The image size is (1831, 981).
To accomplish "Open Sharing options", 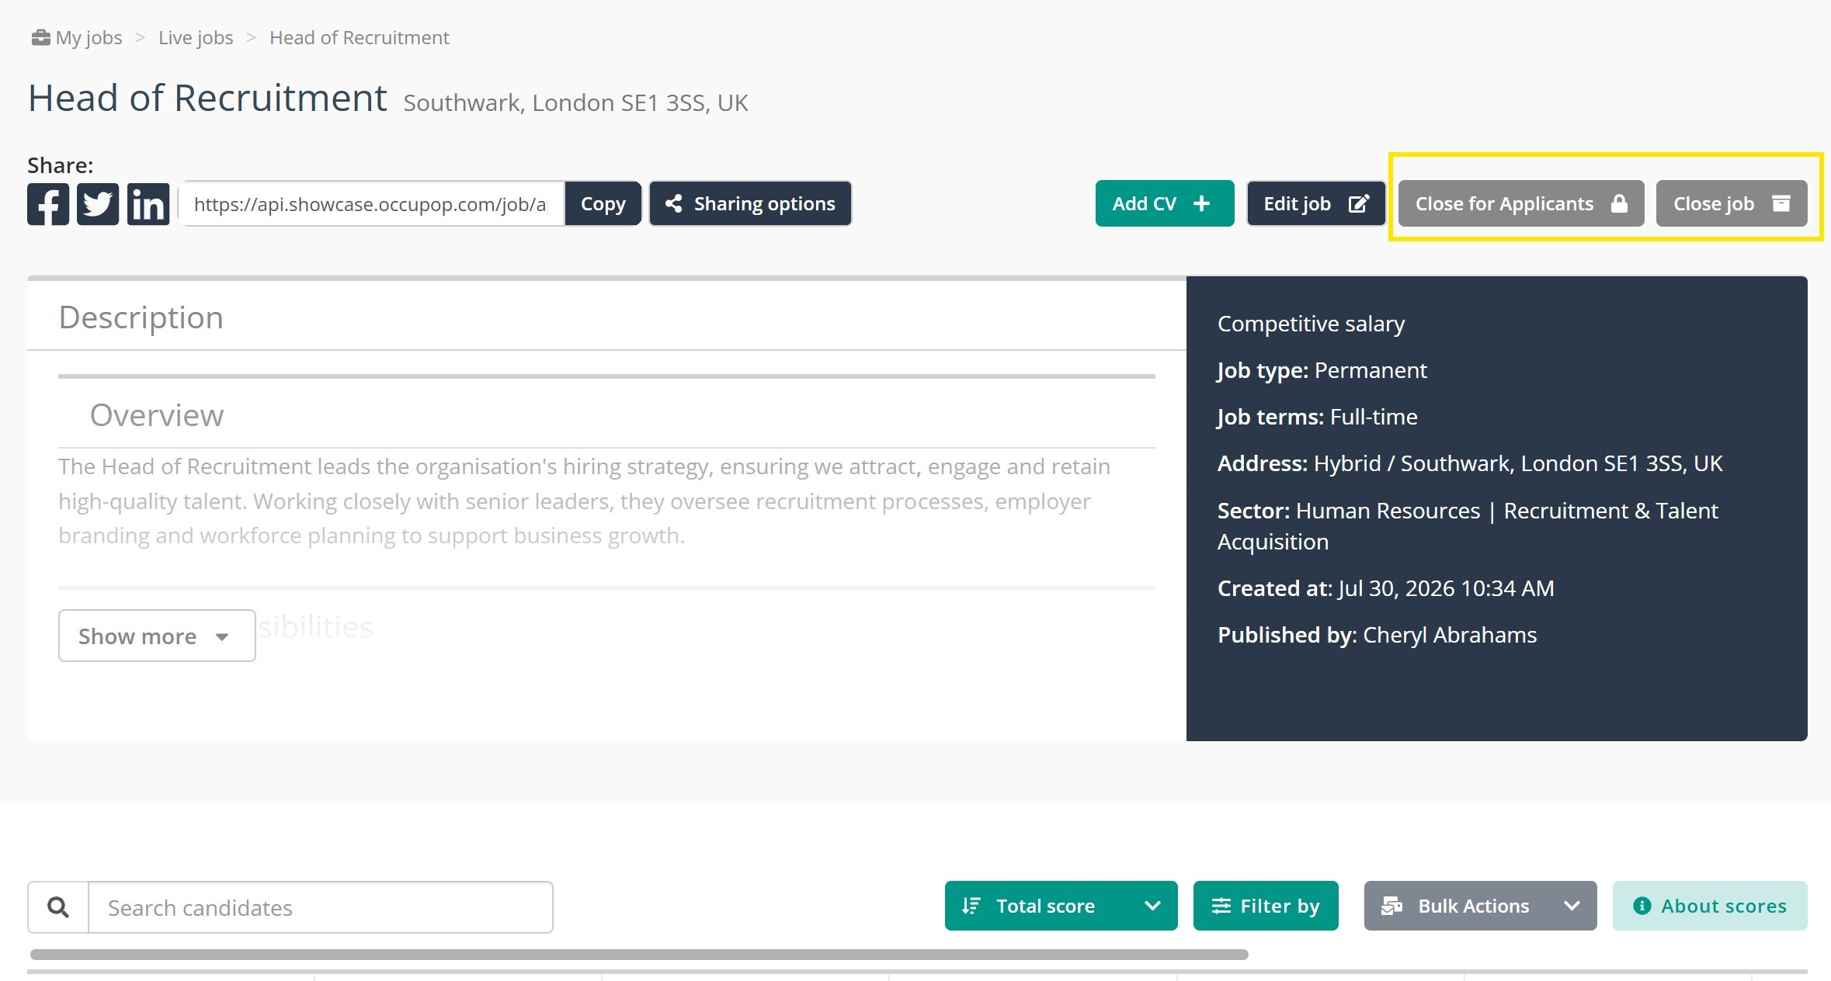I will pyautogui.click(x=750, y=203).
